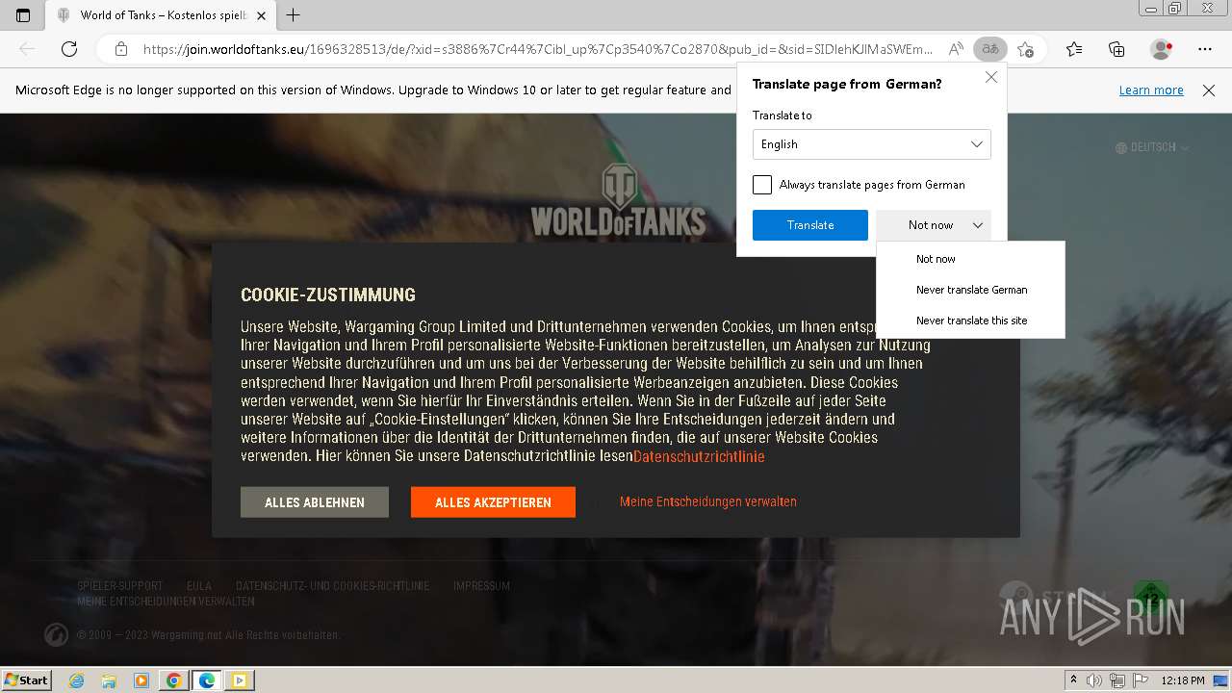Collapse the Not now chevron arrow
Screen dimensions: 1232x693
tap(977, 225)
